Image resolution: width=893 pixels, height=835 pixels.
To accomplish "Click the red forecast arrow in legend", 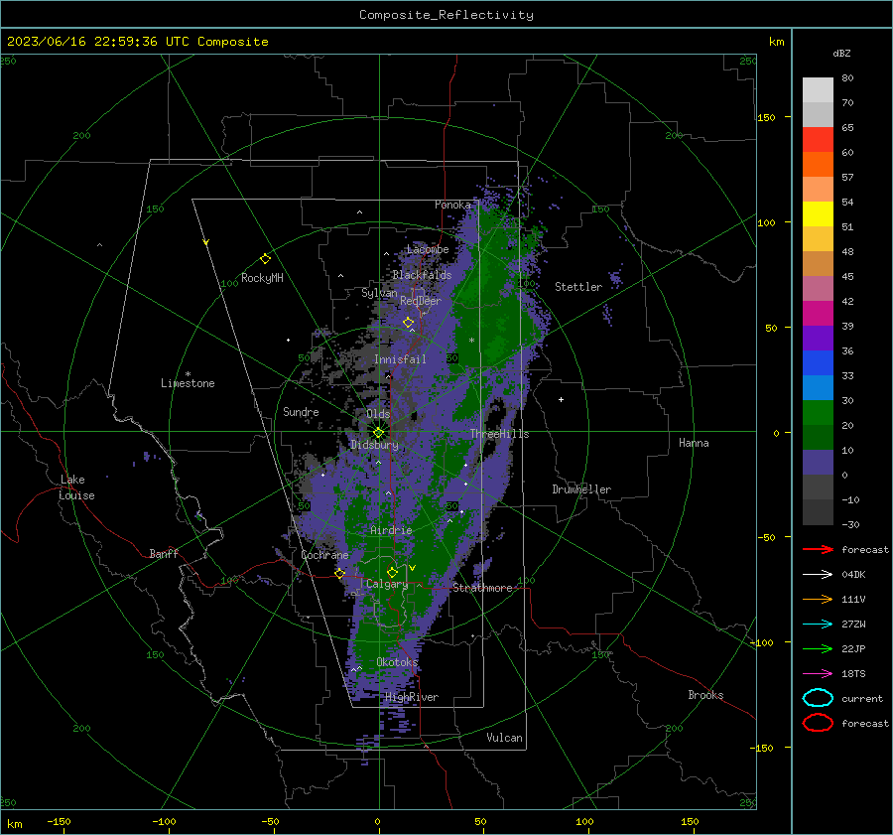I will (818, 549).
